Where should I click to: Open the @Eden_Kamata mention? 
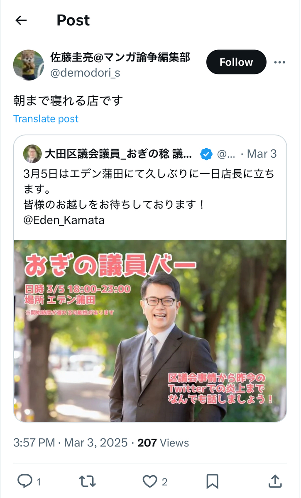coord(64,220)
